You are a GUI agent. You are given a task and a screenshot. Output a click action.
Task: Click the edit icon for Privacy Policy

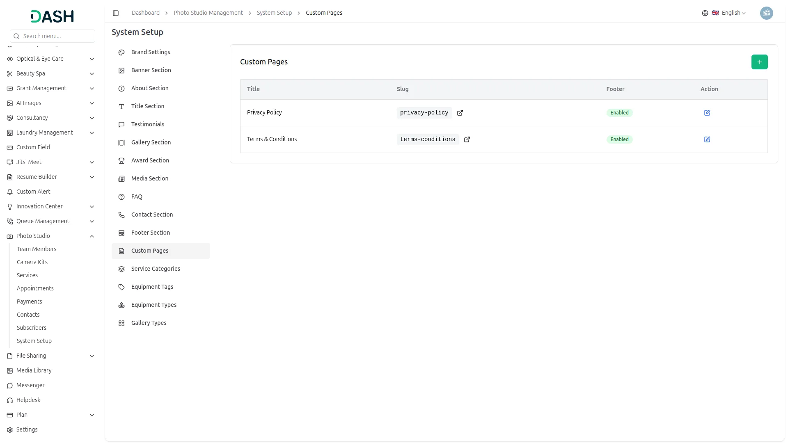coord(707,112)
